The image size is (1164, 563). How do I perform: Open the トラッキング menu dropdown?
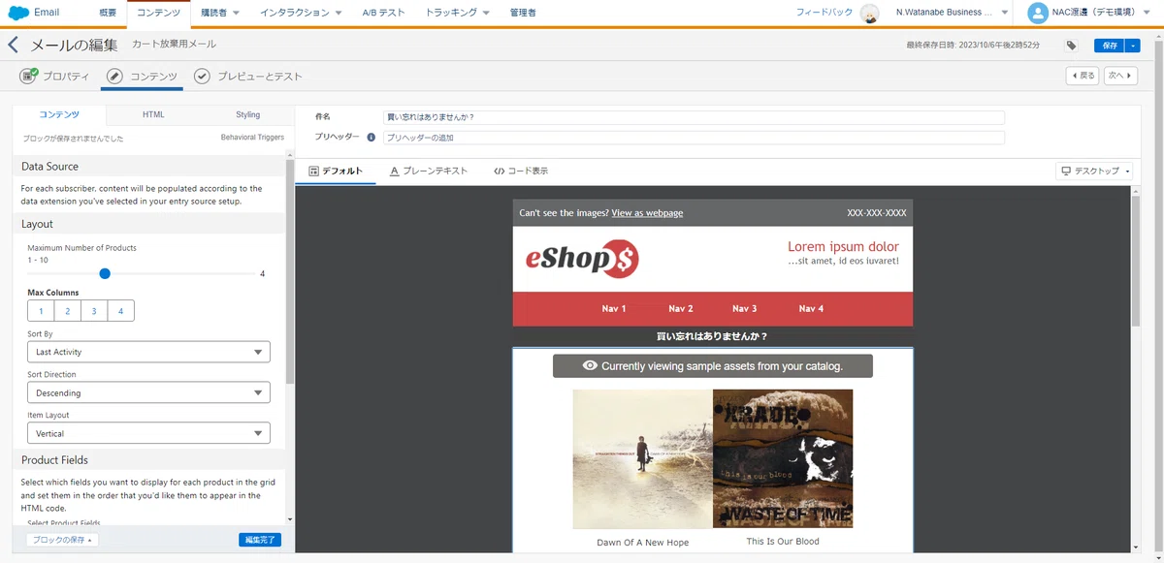click(x=458, y=13)
